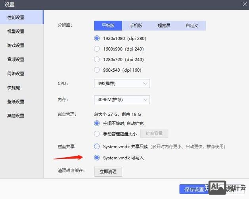Click the 立即清理 button

108,172
